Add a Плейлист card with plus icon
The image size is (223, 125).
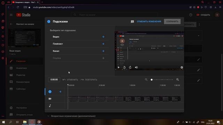(x=103, y=44)
